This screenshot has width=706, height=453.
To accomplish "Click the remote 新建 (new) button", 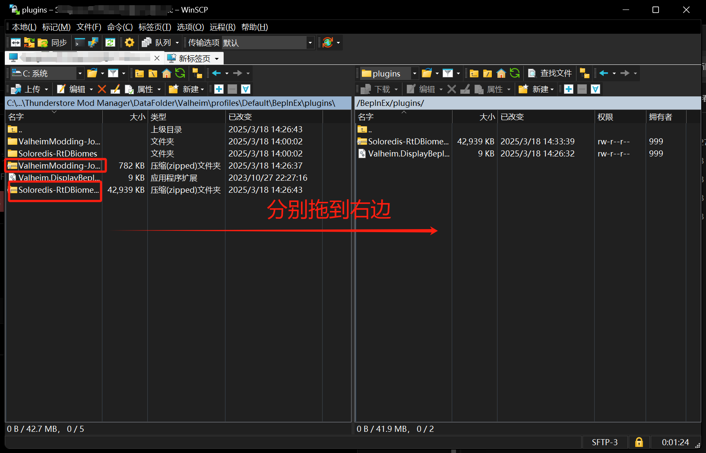I will pos(536,89).
